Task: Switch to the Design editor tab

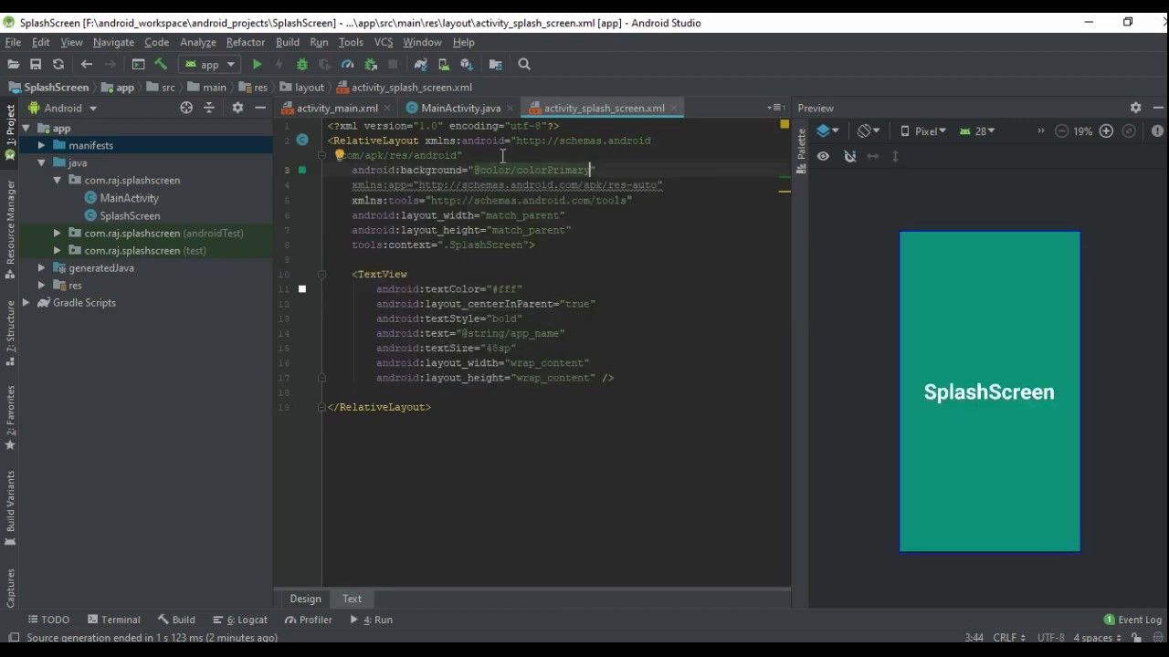Action: (x=305, y=599)
